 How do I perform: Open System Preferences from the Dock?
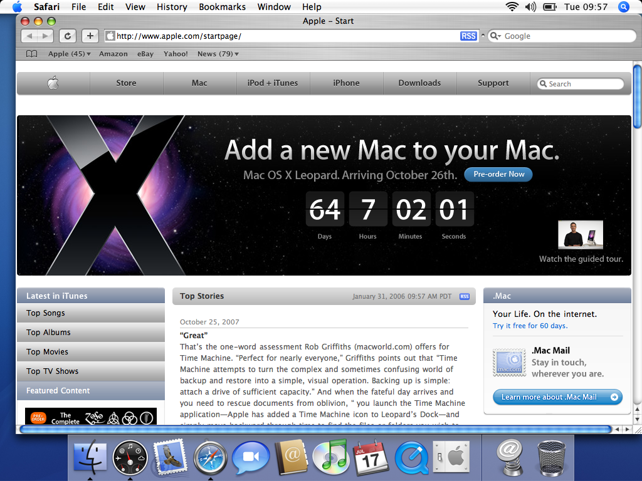451,457
